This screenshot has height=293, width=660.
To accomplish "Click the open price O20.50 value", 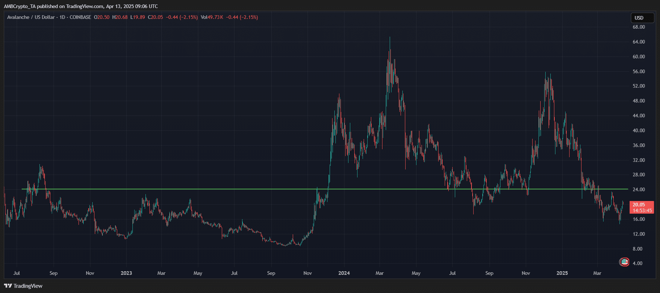I will (x=101, y=17).
